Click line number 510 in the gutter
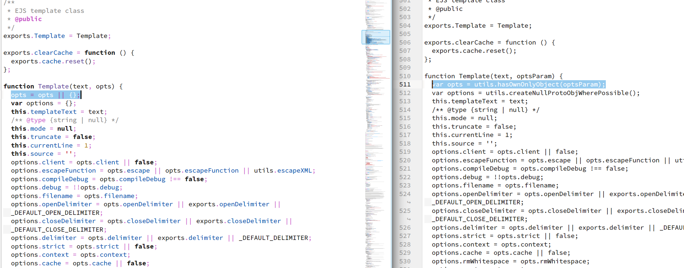Image resolution: width=684 pixels, height=268 pixels. pyautogui.click(x=405, y=76)
